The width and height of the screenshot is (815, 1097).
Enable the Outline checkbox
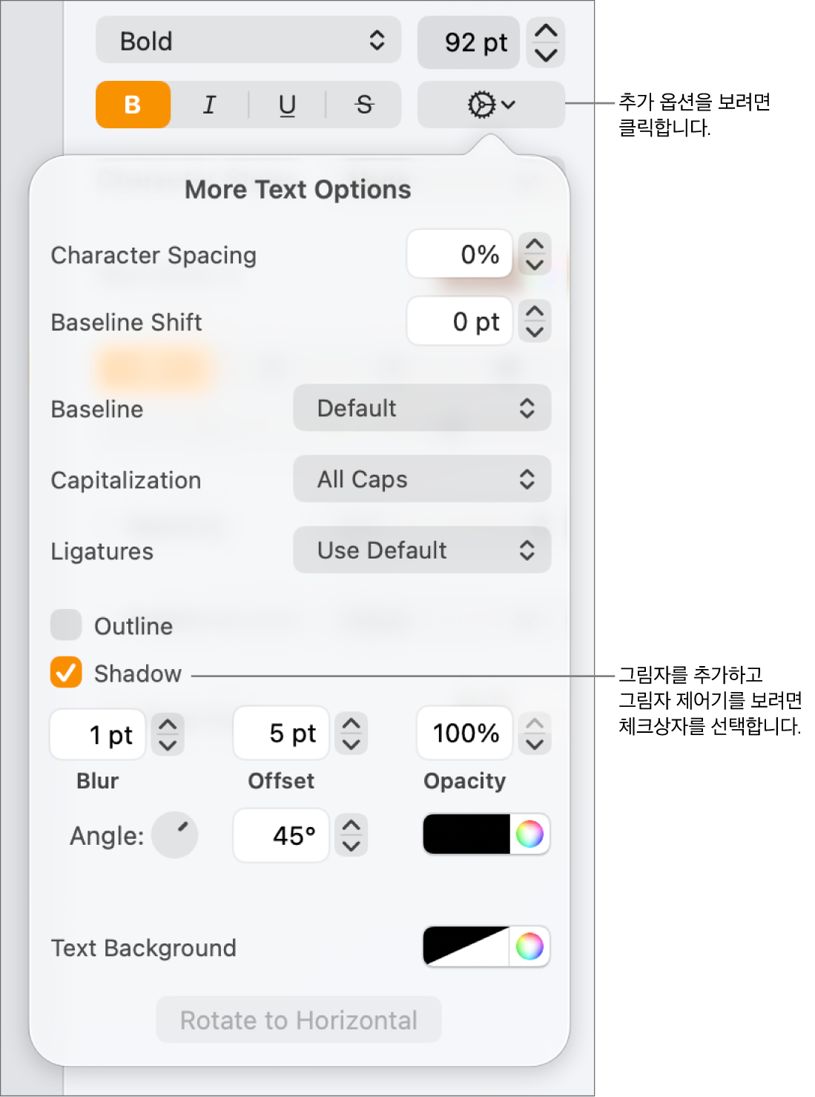67,625
